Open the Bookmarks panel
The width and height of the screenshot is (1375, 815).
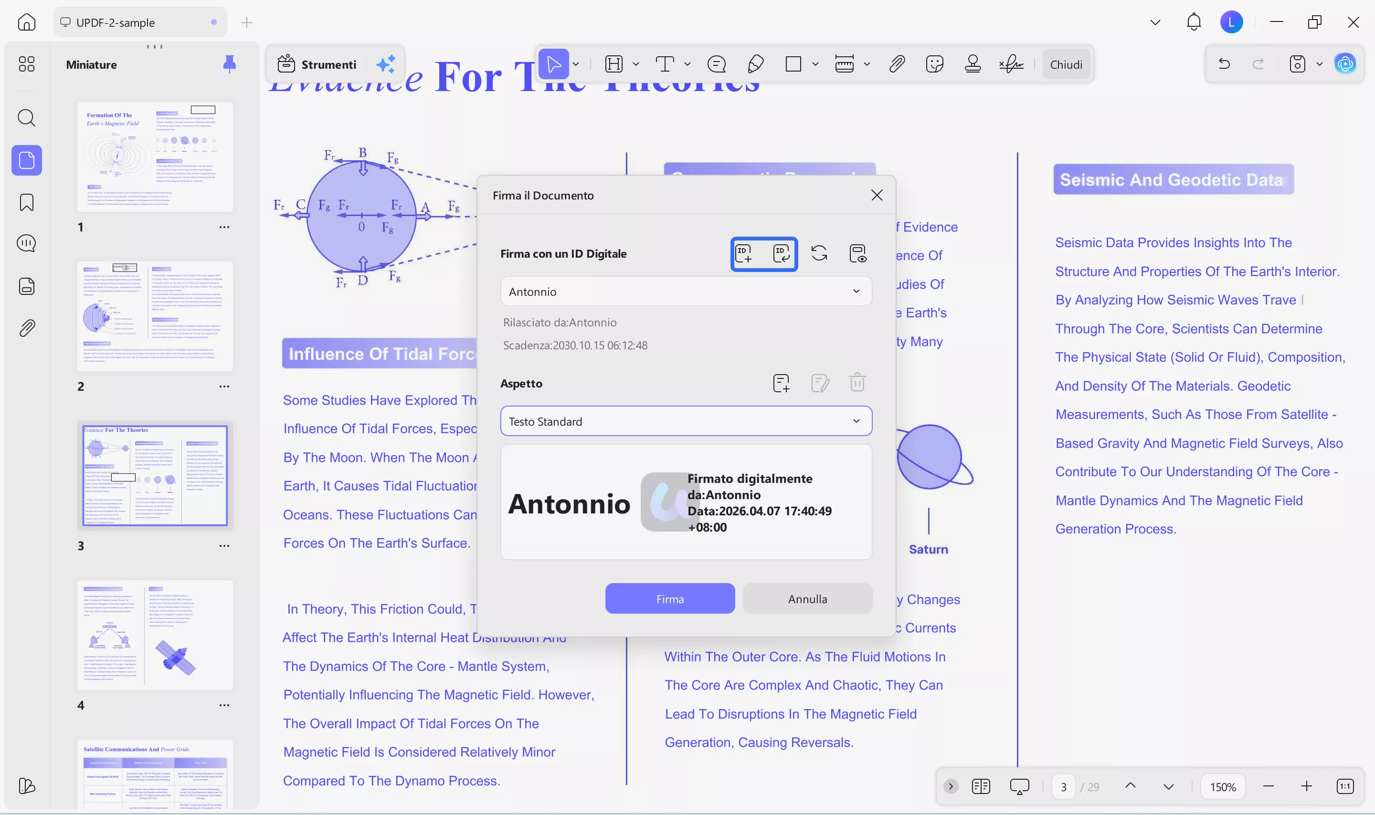click(x=26, y=202)
